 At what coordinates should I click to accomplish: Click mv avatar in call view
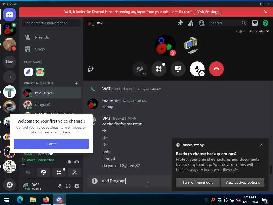click(x=165, y=45)
